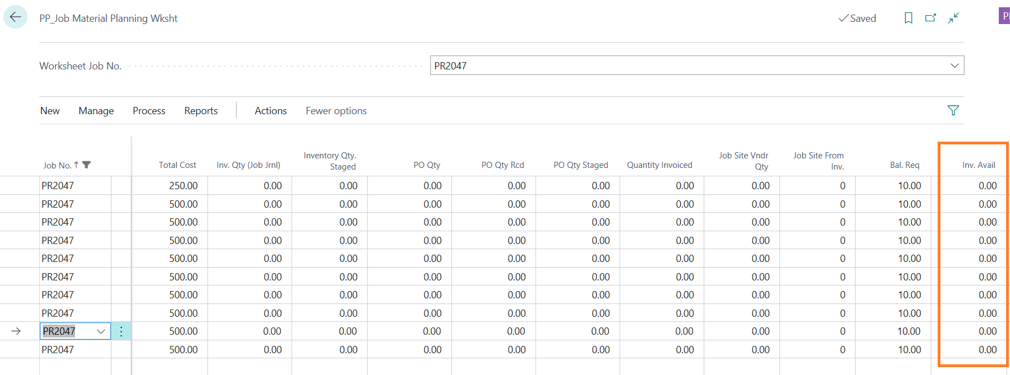Click the collapse page arrows icon

[x=953, y=18]
